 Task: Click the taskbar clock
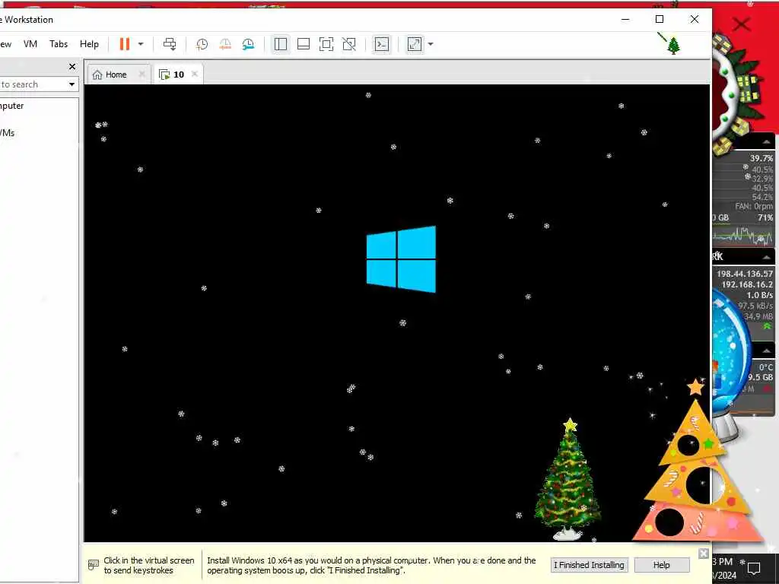click(724, 569)
